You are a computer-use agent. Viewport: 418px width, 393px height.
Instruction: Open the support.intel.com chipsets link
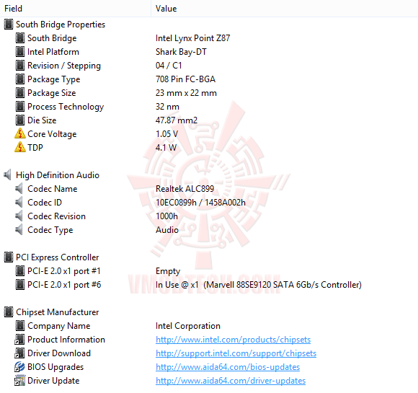(236, 353)
